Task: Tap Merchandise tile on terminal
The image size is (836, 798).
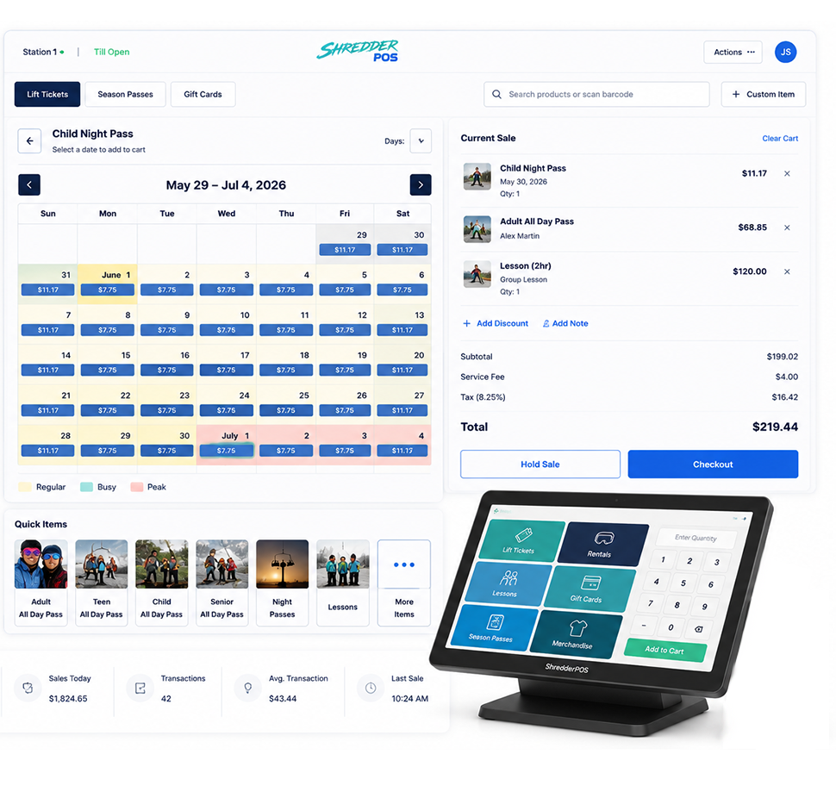Action: pos(576,633)
